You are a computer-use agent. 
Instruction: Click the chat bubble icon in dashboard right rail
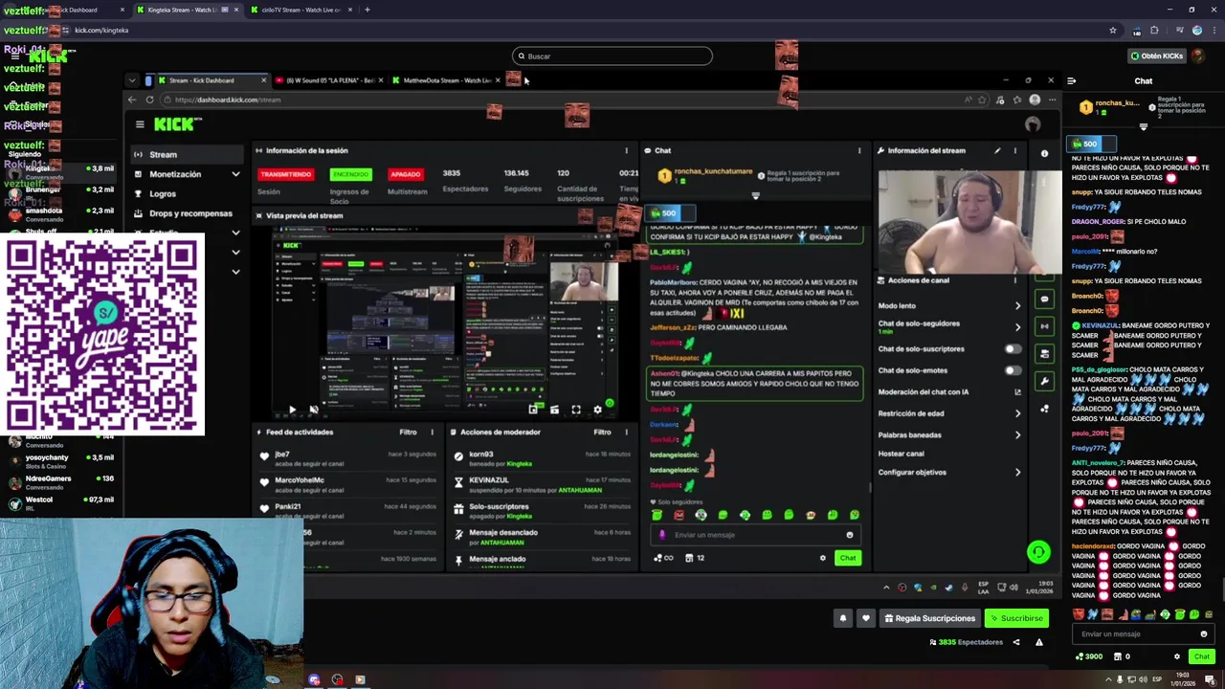pos(1045,299)
